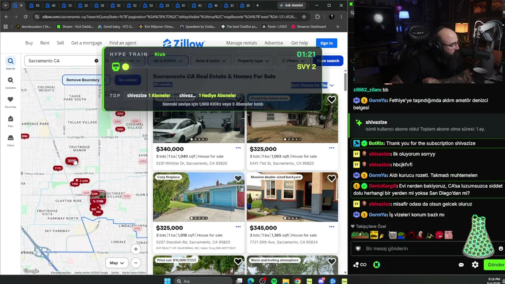Open Discord from the taskbar
This screenshot has width=505, height=284.
coord(321,281)
